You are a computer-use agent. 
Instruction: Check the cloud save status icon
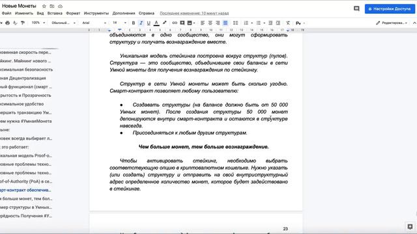point(61,6)
